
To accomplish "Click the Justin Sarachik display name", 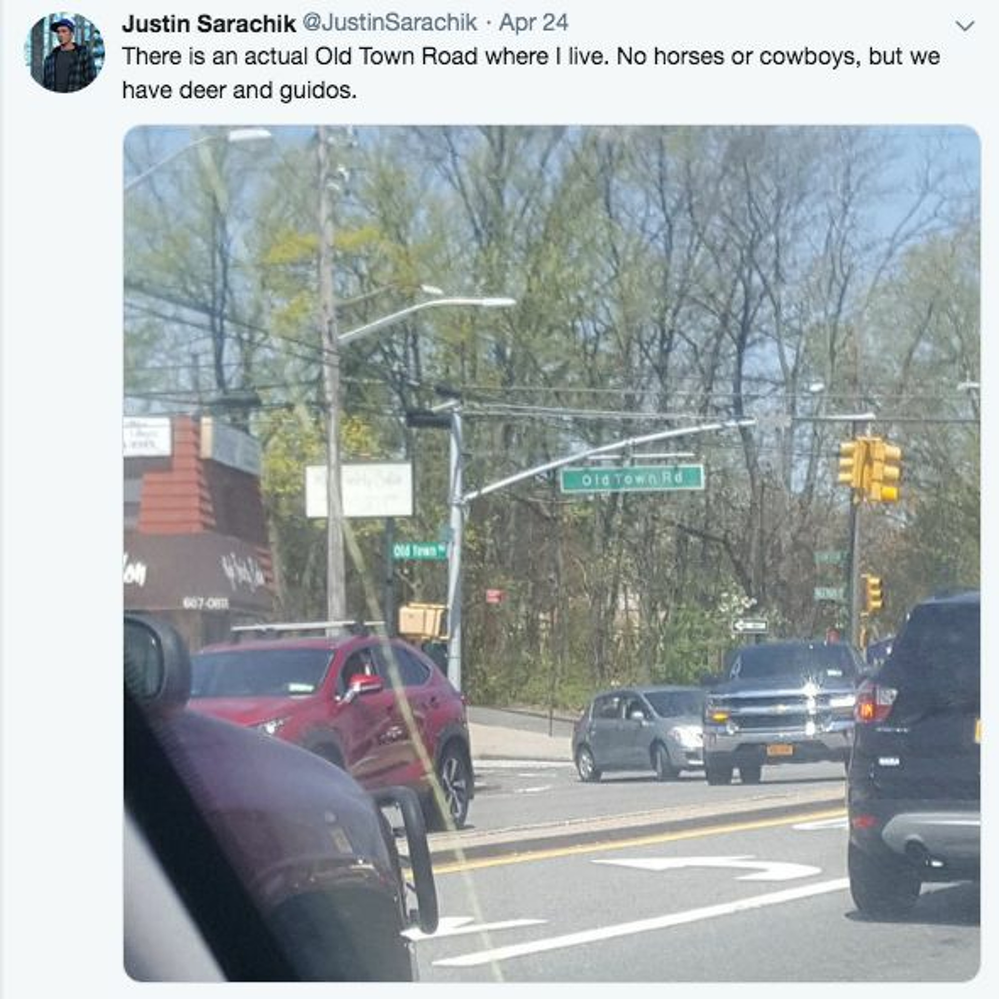I will pyautogui.click(x=208, y=24).
